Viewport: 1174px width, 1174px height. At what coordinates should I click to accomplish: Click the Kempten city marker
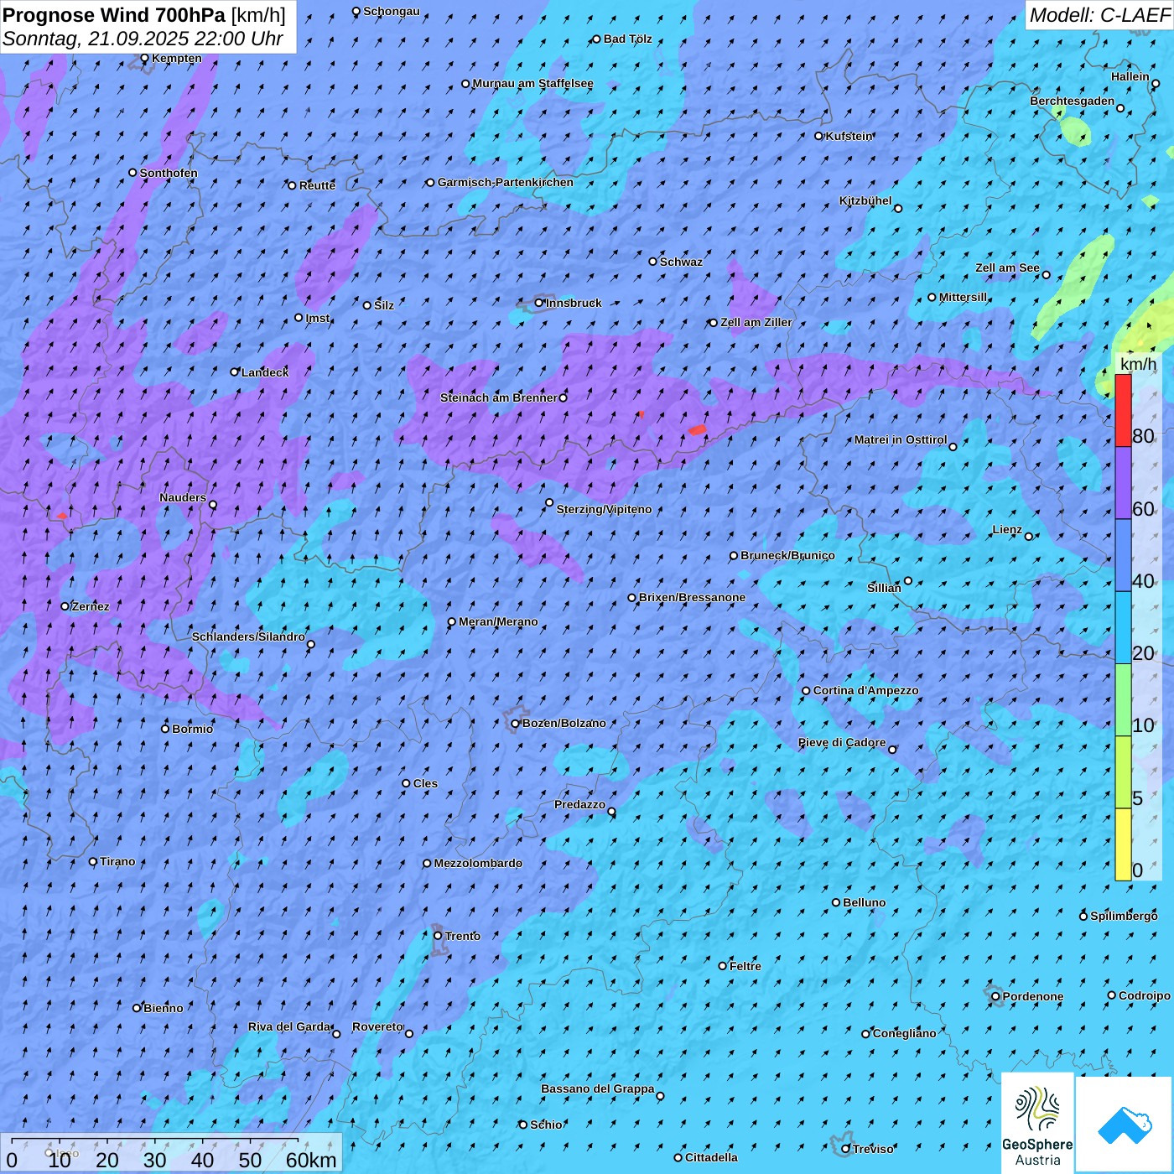[x=144, y=58]
